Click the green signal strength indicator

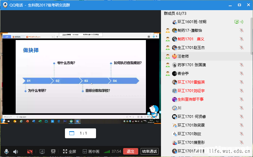point(107,151)
